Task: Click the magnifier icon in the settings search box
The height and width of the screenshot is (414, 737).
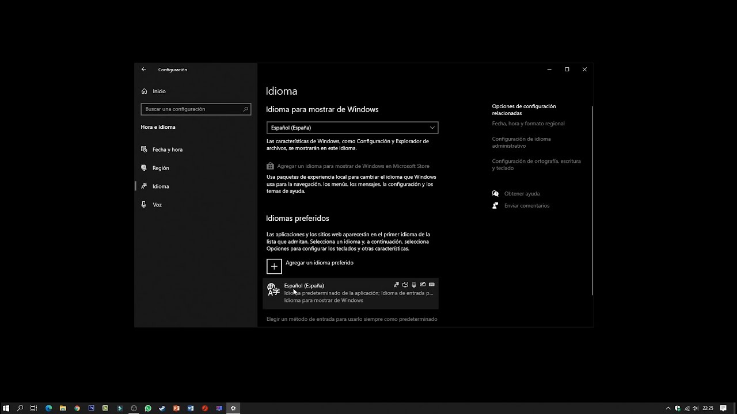Action: click(x=246, y=109)
